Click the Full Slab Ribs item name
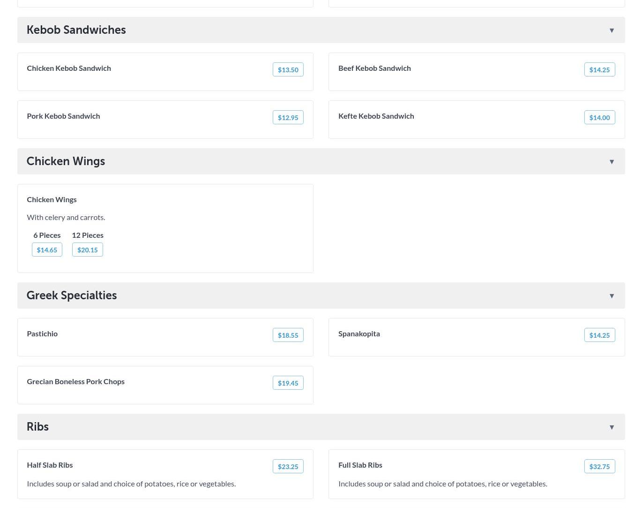 point(360,465)
